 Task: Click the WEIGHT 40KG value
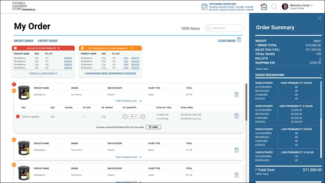(x=317, y=41)
